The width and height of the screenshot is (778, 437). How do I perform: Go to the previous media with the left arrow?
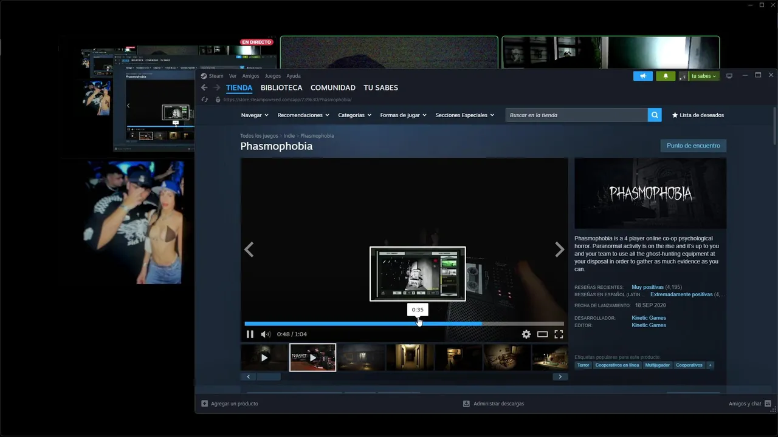(x=249, y=249)
